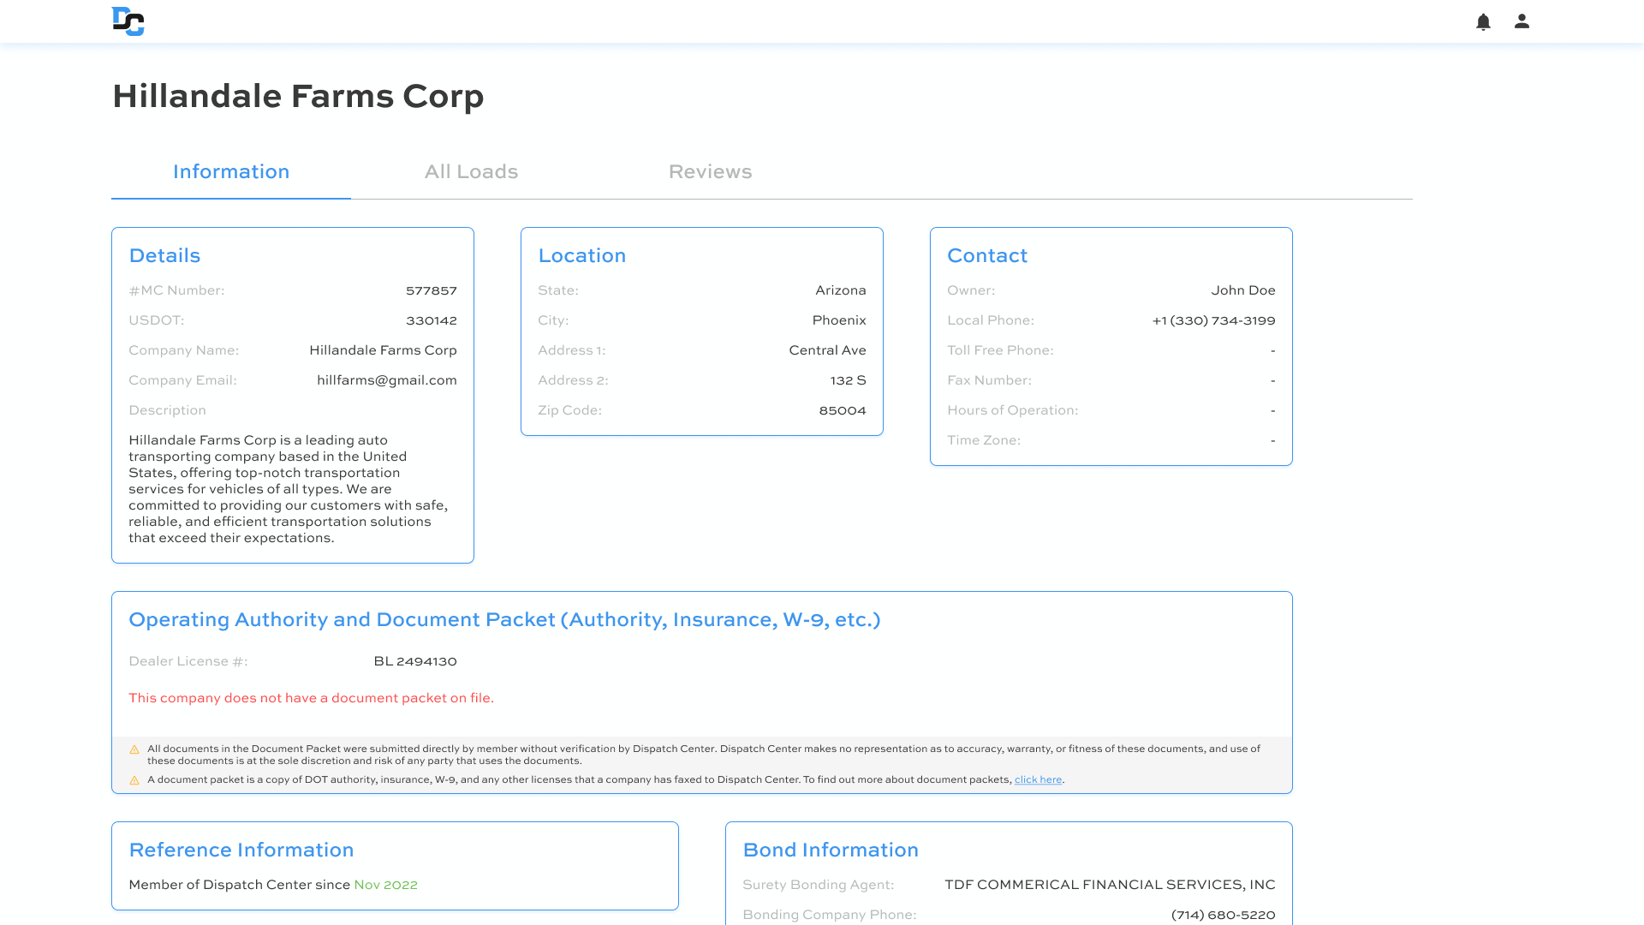Click the Dispatch Center logo icon
The height and width of the screenshot is (925, 1644).
pos(128,21)
